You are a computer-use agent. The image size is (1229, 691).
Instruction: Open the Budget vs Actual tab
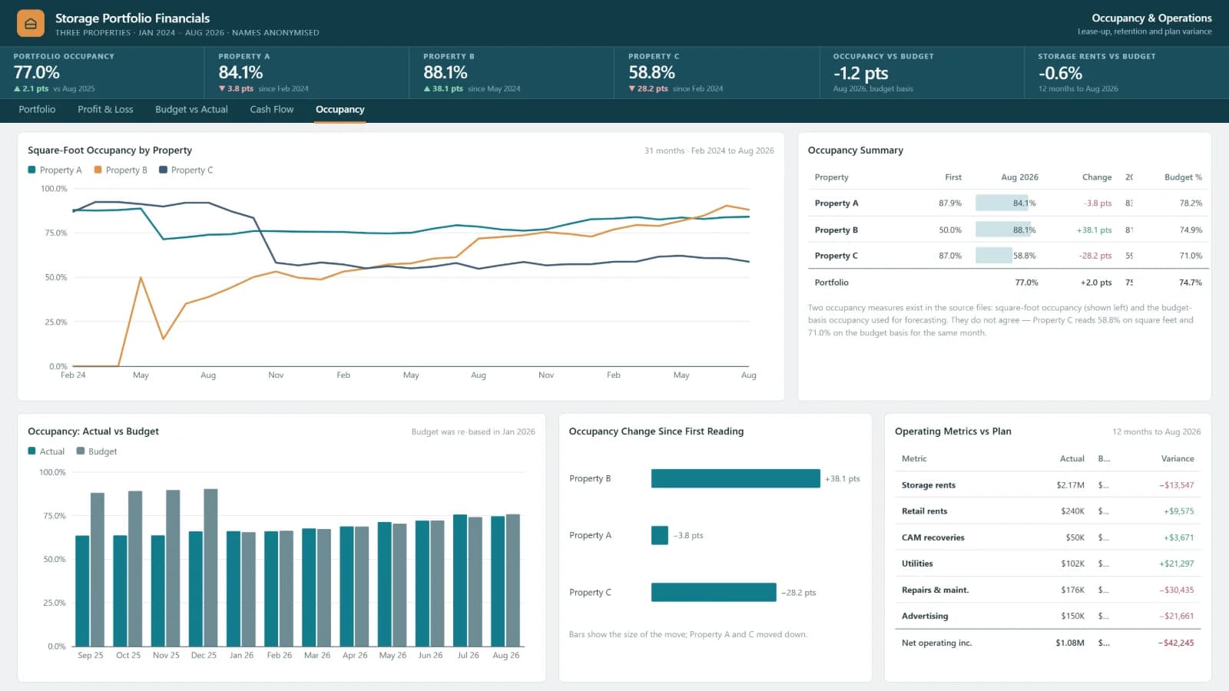(x=191, y=109)
